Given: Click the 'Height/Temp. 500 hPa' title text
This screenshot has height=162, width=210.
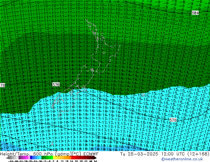Looking at the screenshot, I should click(x=27, y=154).
